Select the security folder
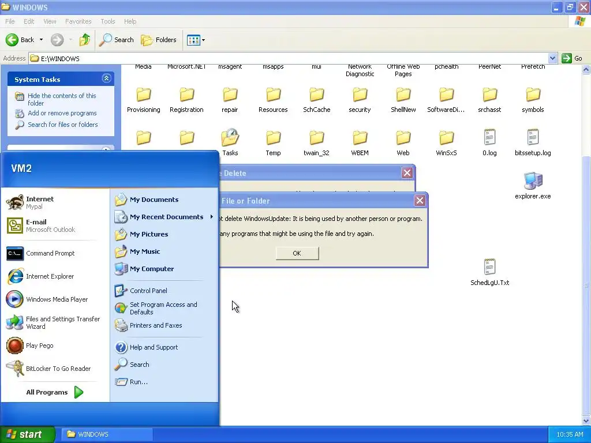The width and height of the screenshot is (591, 443). [x=360, y=99]
